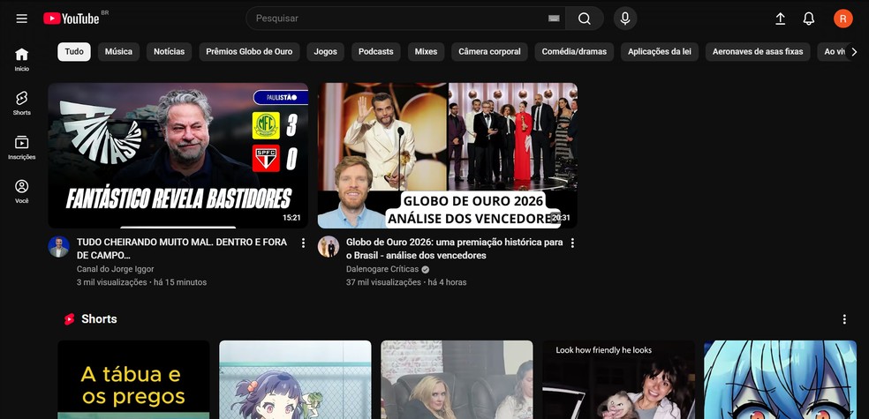The width and height of the screenshot is (869, 419).
Task: Open the Globo de Ouro 2026 thumbnail
Action: click(x=447, y=155)
